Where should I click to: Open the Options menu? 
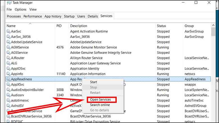point(20,10)
